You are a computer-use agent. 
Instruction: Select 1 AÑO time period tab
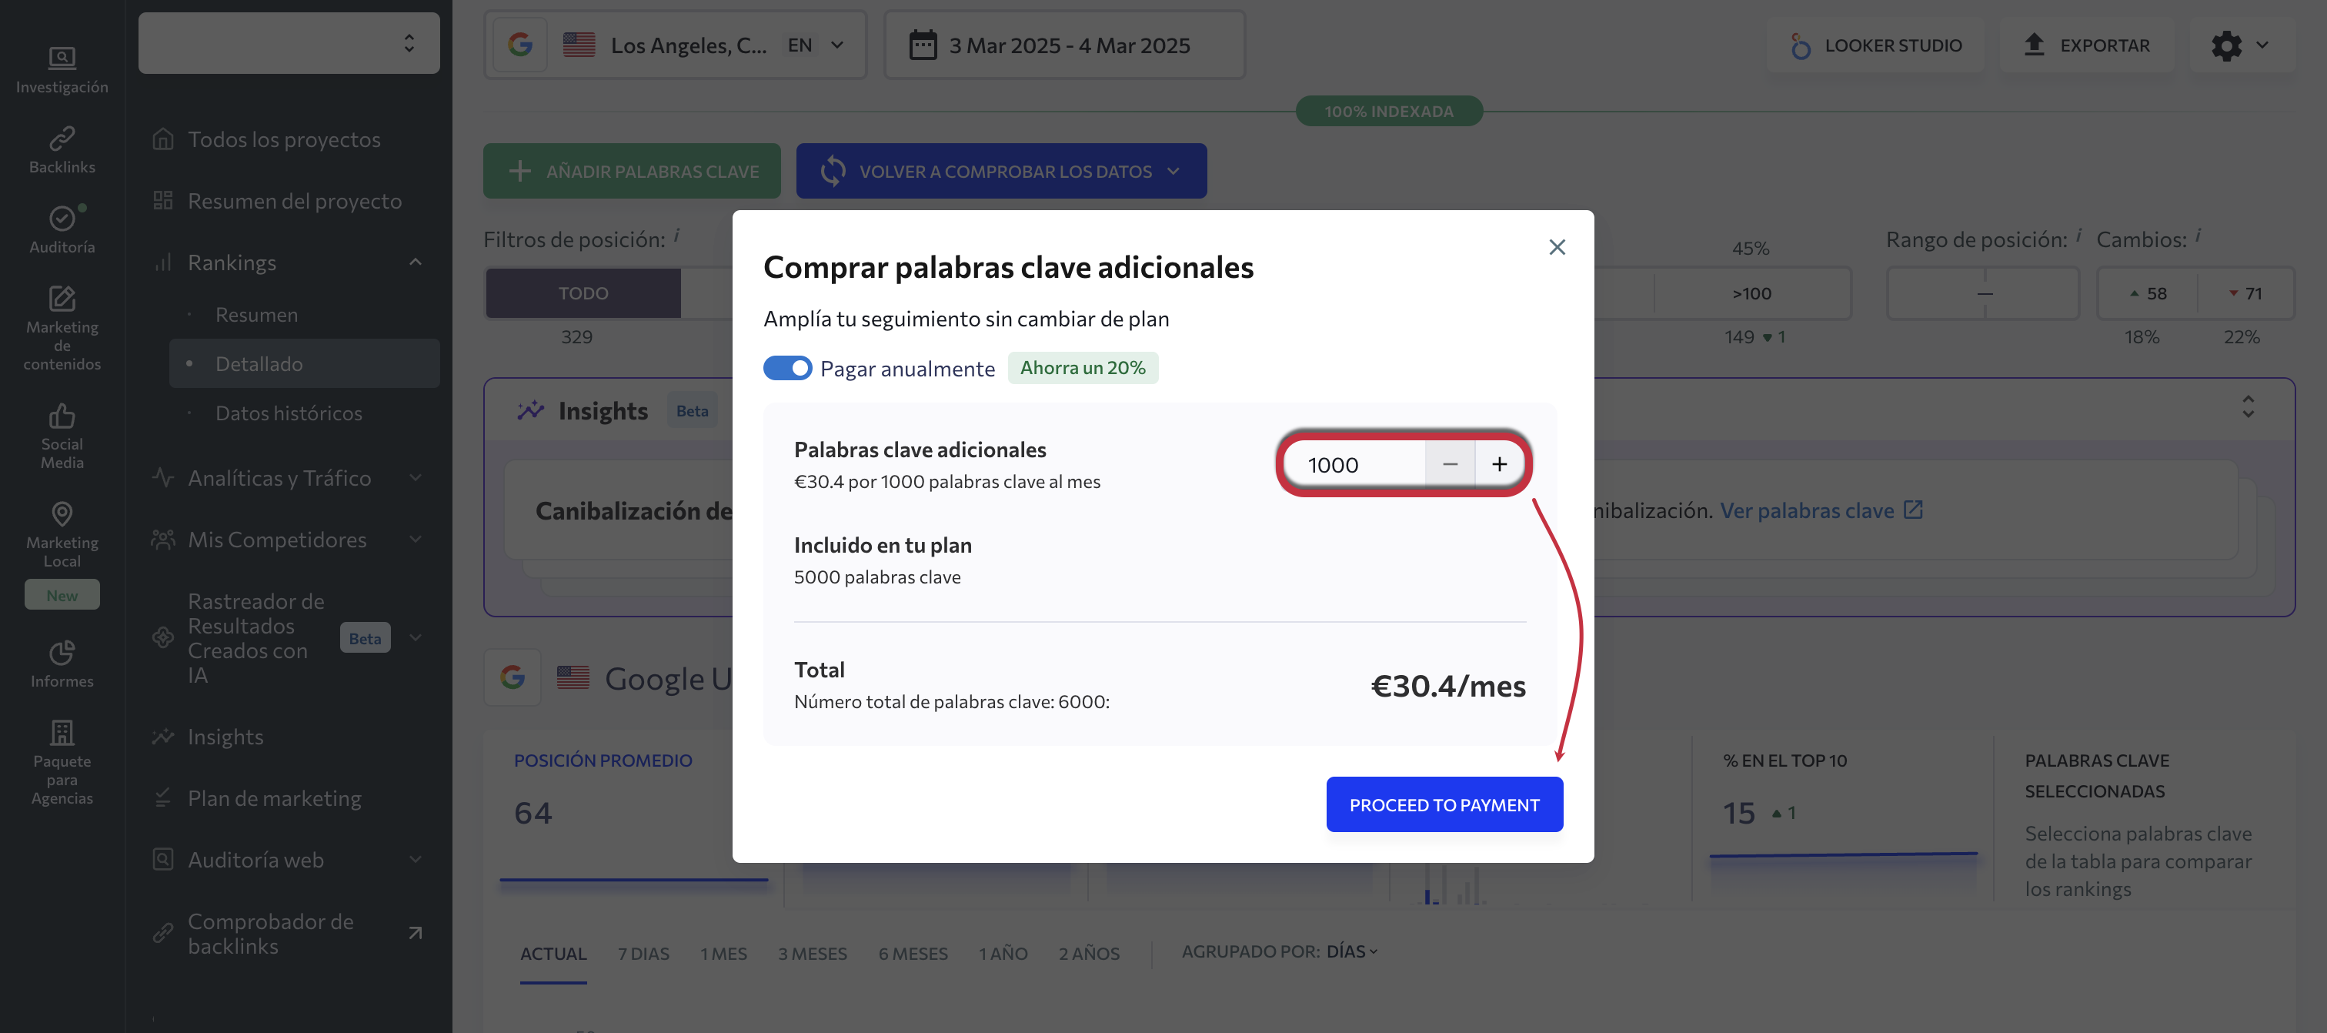point(1003,954)
